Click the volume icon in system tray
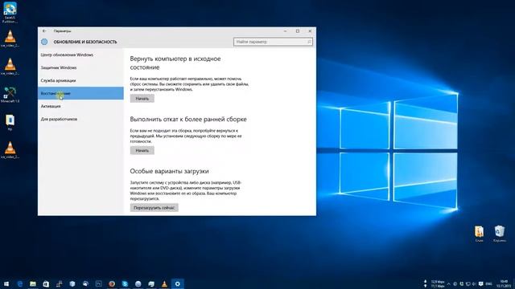The image size is (515, 289). [x=474, y=283]
